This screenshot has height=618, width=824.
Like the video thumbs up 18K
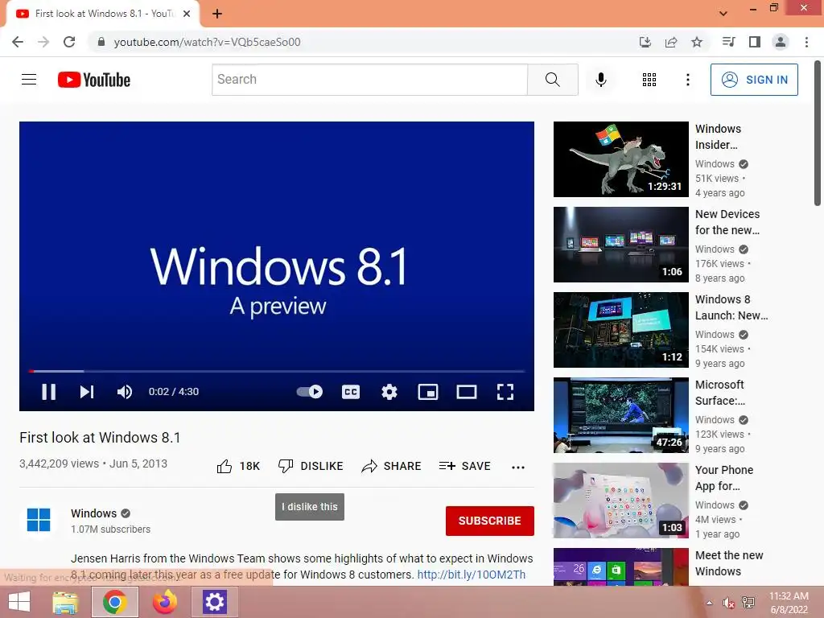238,466
